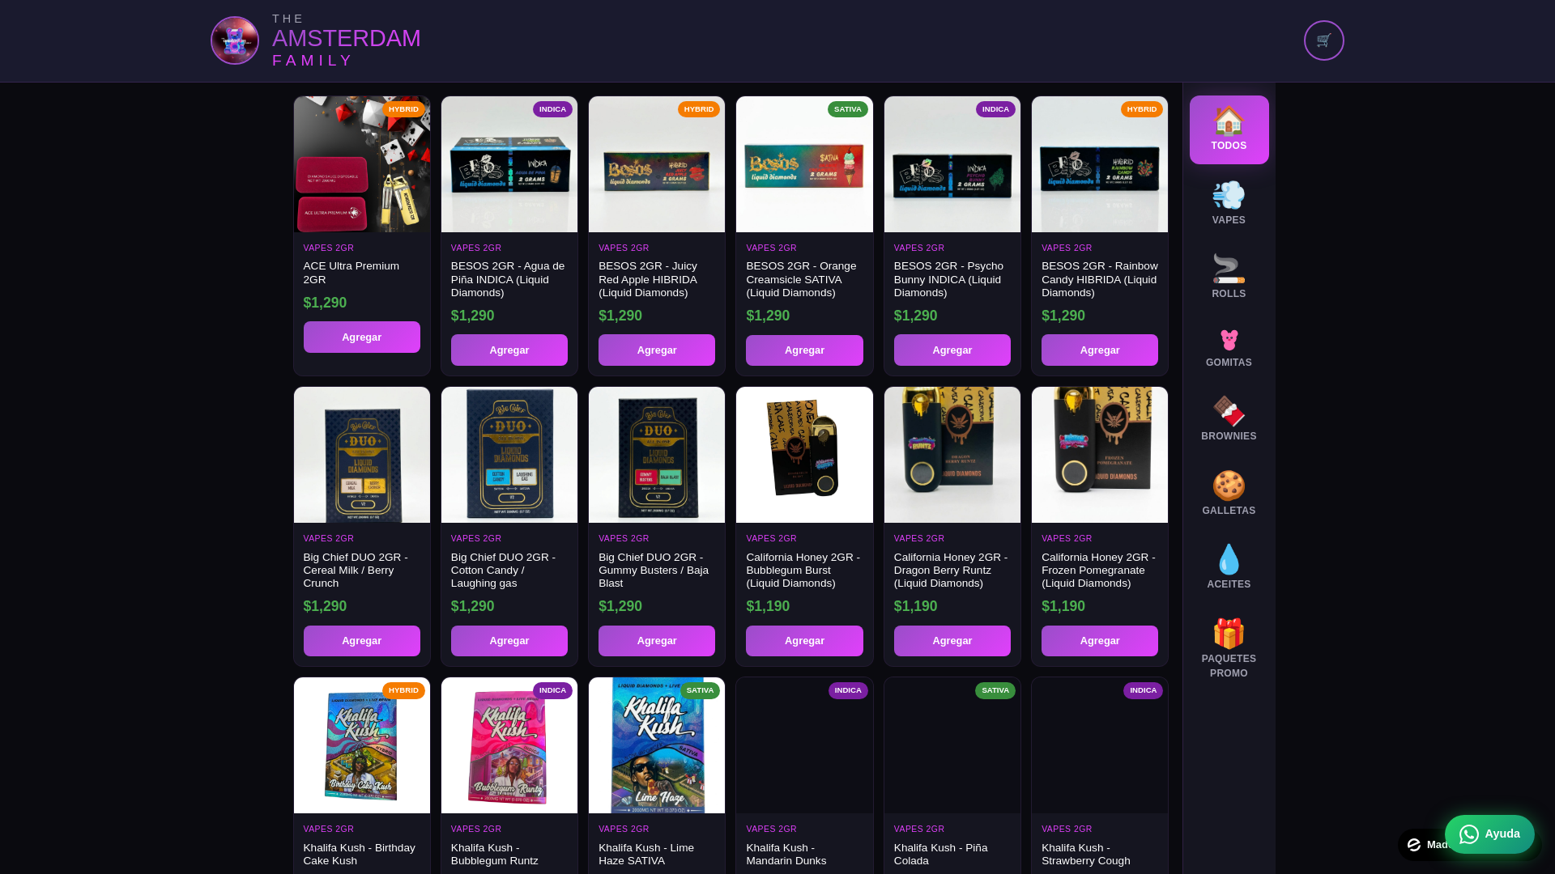Open Khalifa Kush Bubblegum Runtz image
Viewport: 1555px width, 874px height.
pos(509,745)
